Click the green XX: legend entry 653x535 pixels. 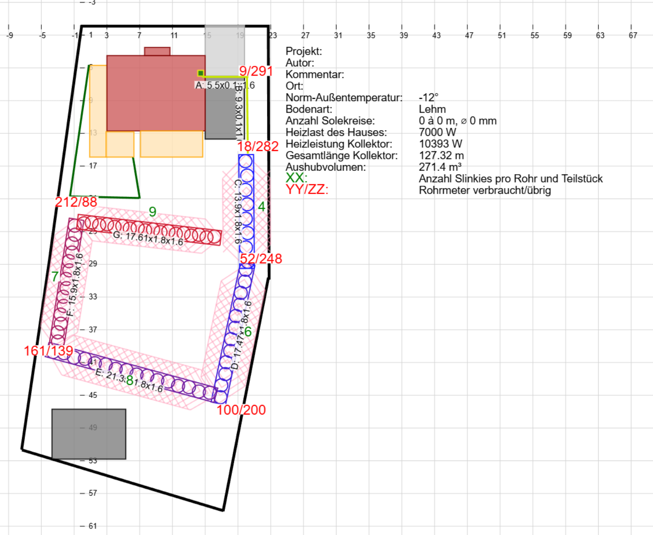(296, 178)
